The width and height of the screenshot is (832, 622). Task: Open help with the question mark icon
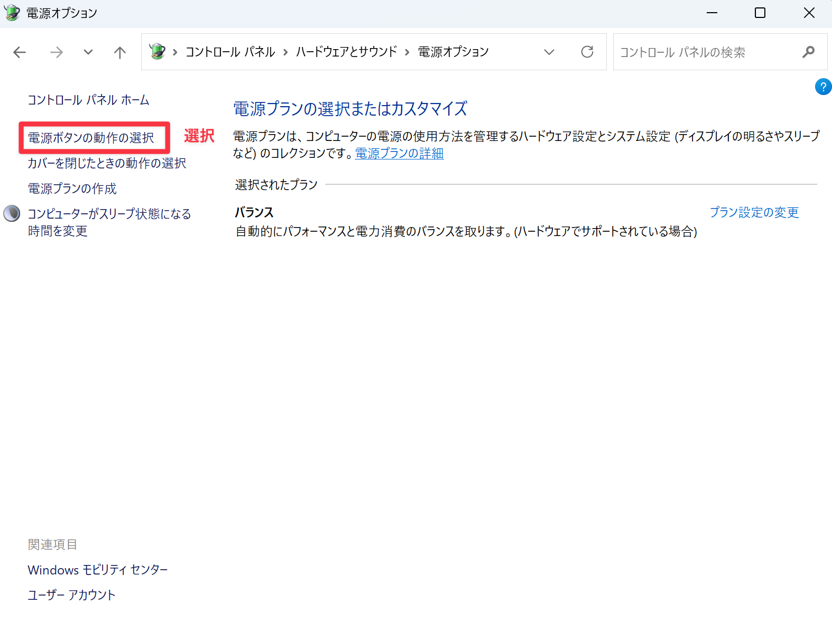click(822, 87)
